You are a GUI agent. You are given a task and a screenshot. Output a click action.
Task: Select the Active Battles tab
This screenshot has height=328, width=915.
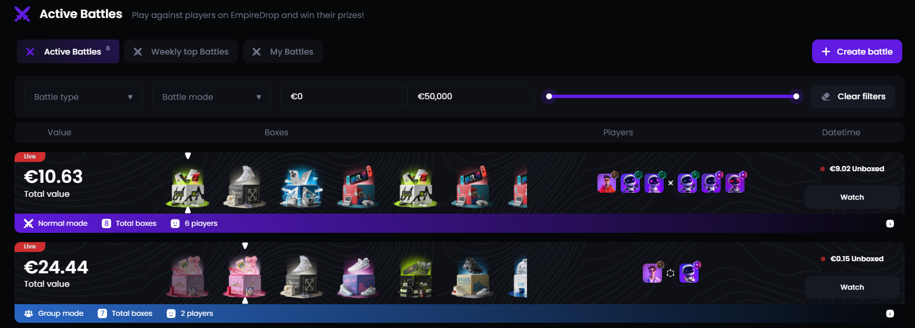click(x=68, y=52)
